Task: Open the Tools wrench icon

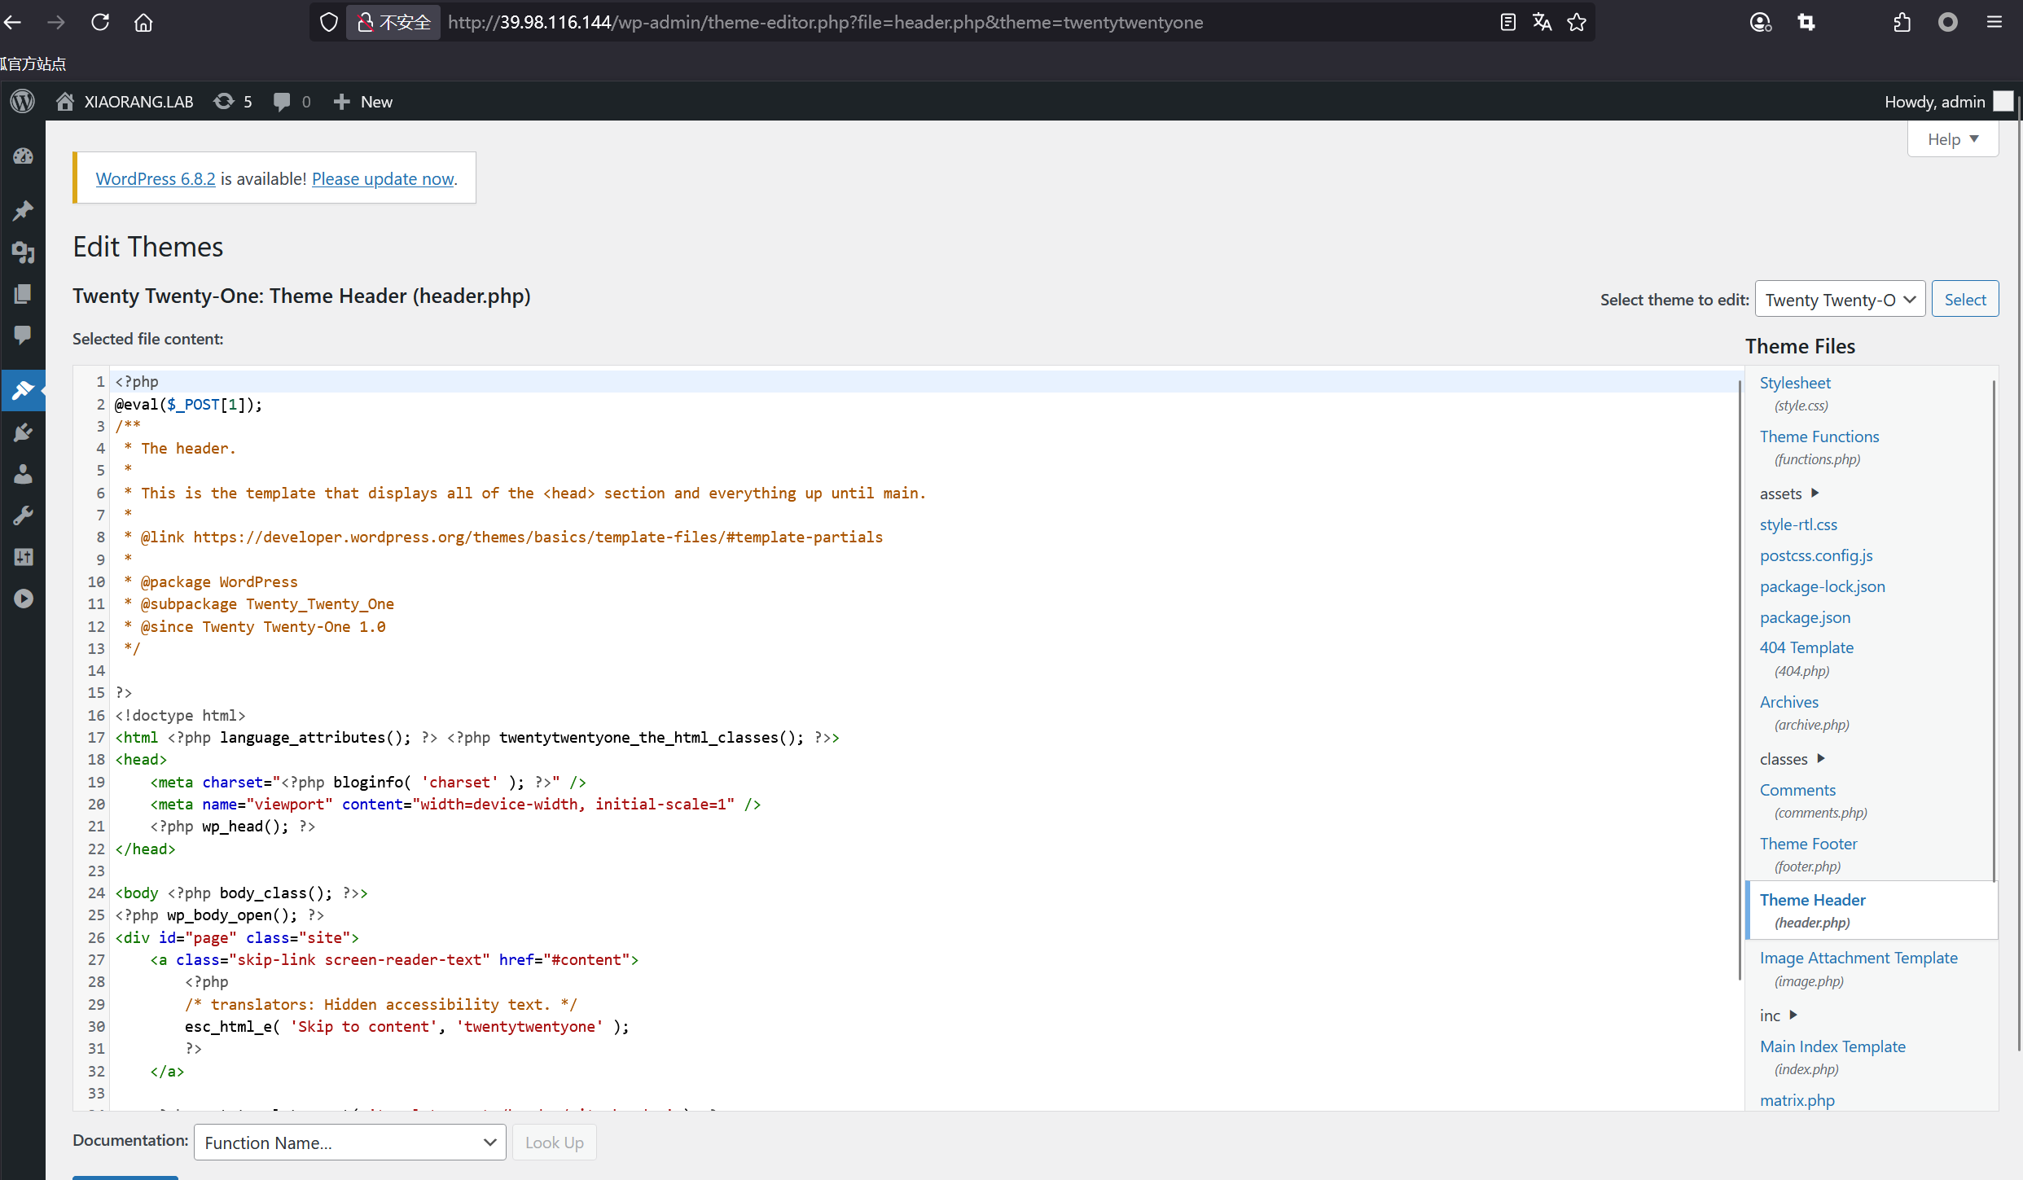Action: [23, 515]
